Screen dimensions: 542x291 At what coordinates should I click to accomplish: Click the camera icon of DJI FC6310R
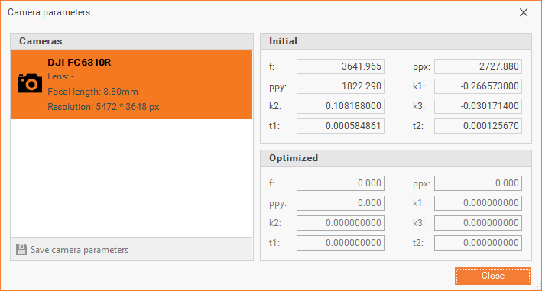click(x=30, y=83)
